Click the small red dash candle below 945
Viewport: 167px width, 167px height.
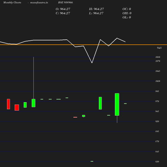pos(75,117)
